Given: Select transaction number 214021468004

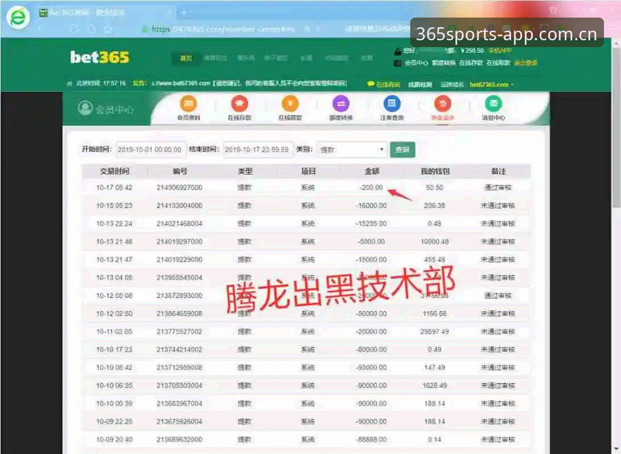Looking at the screenshot, I should tap(180, 224).
